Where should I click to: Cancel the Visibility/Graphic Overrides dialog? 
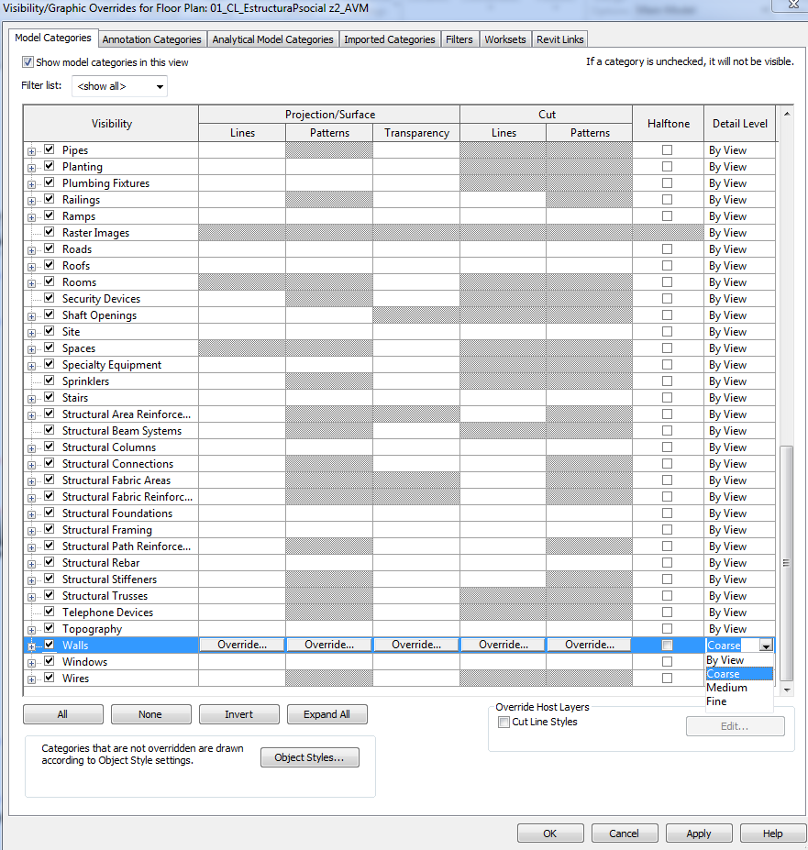coord(625,833)
